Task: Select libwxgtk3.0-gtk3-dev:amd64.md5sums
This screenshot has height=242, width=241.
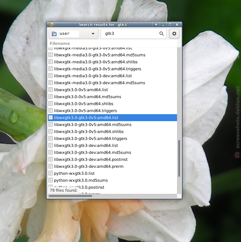Action: point(113,152)
